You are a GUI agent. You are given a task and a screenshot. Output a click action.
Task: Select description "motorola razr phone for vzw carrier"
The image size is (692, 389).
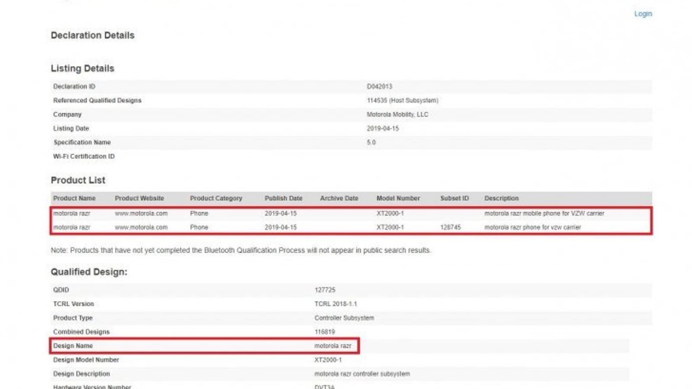532,227
